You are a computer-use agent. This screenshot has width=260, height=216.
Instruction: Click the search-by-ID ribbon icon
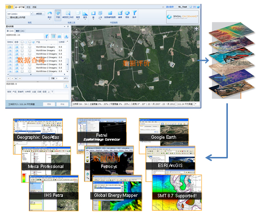click(x=110, y=13)
